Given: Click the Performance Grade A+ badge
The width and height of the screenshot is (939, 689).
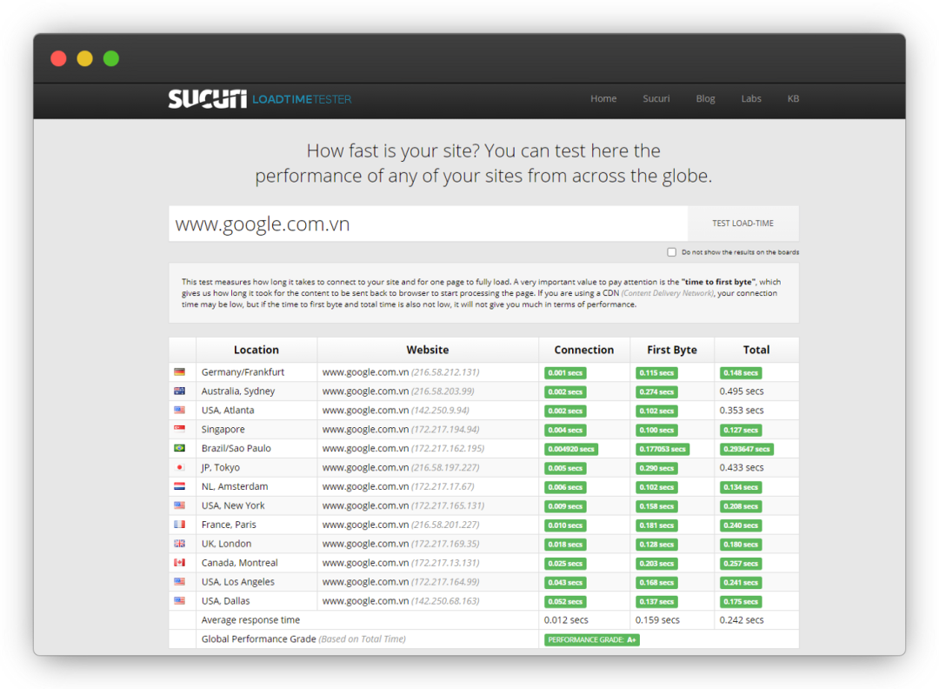Looking at the screenshot, I should [592, 640].
